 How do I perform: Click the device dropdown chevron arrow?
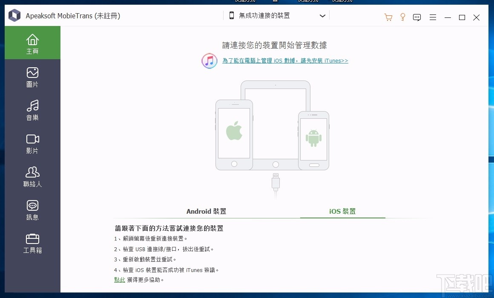(322, 16)
